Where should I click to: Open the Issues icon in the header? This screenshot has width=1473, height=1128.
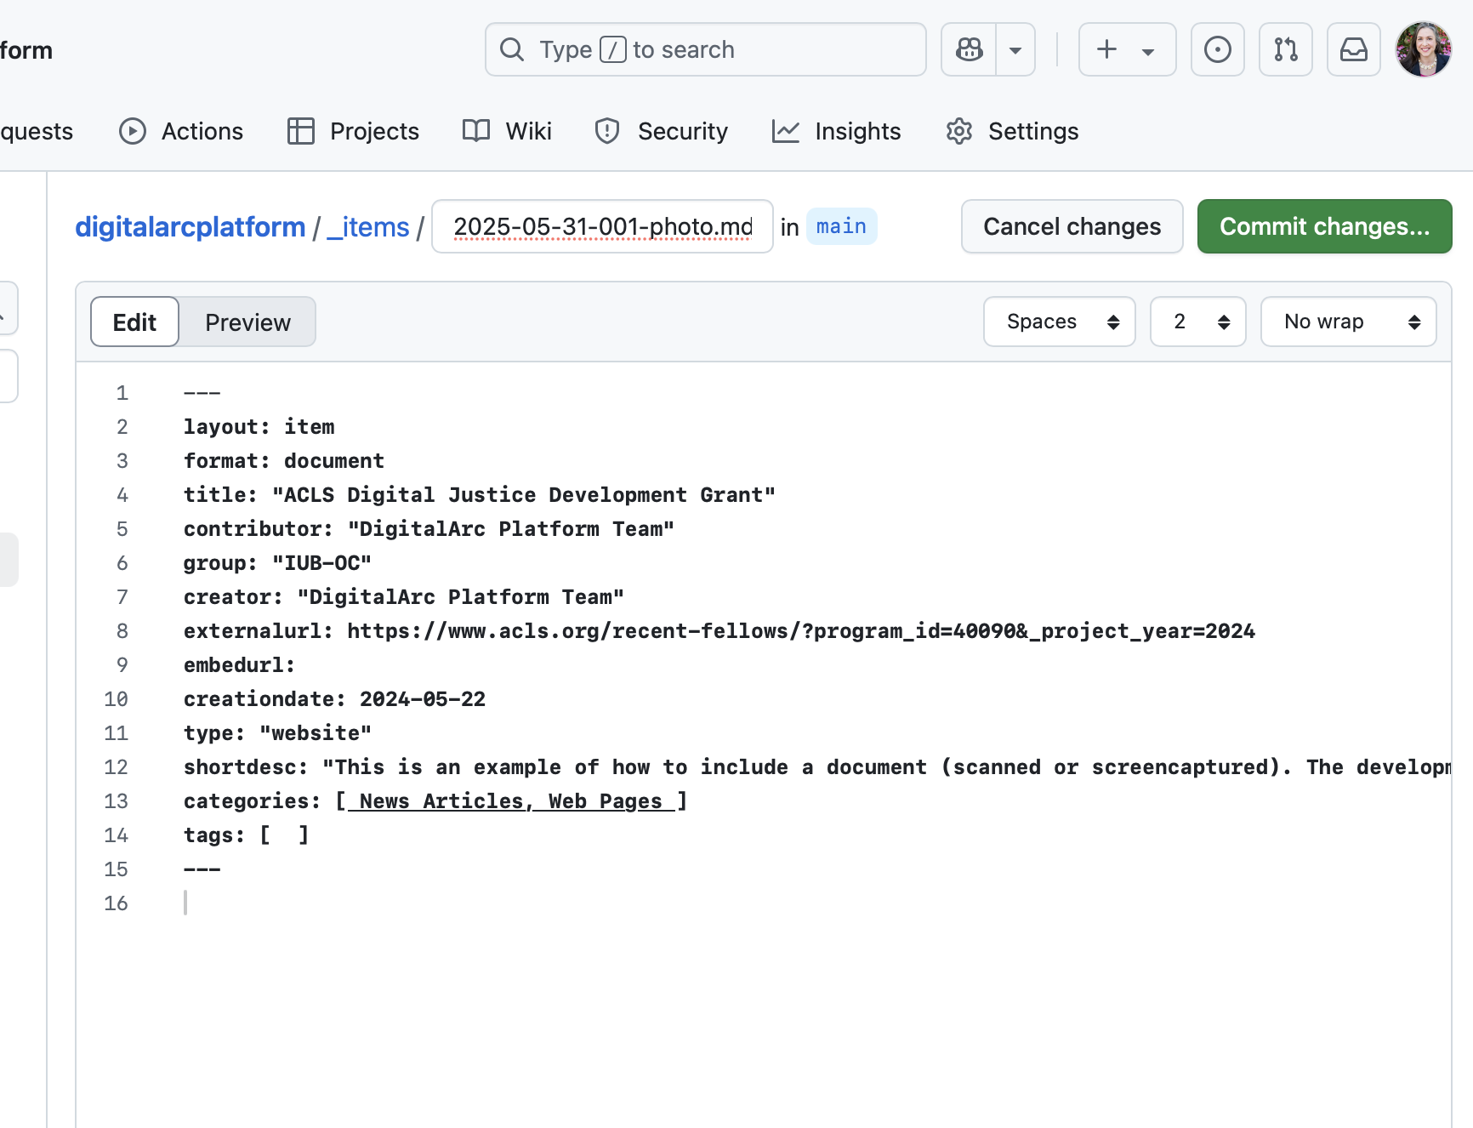tap(1217, 49)
